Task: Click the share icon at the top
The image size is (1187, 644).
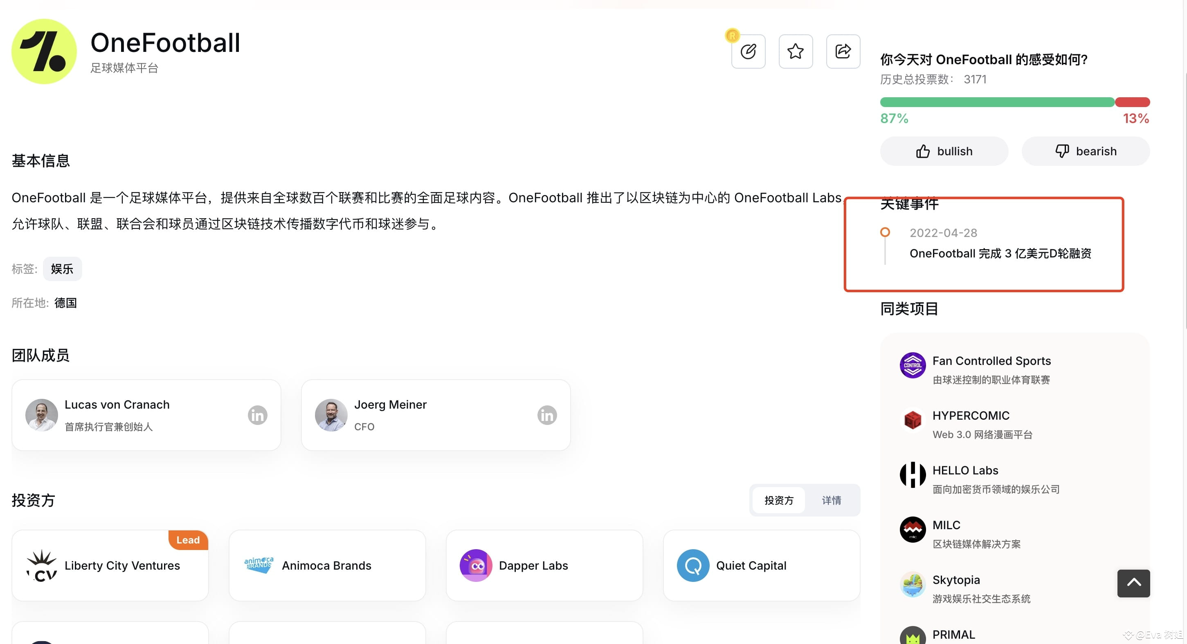Action: coord(843,51)
